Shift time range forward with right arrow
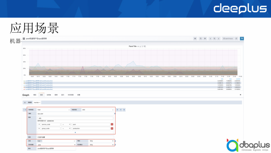Viewport: 271px width, 153px height. [x=219, y=39]
